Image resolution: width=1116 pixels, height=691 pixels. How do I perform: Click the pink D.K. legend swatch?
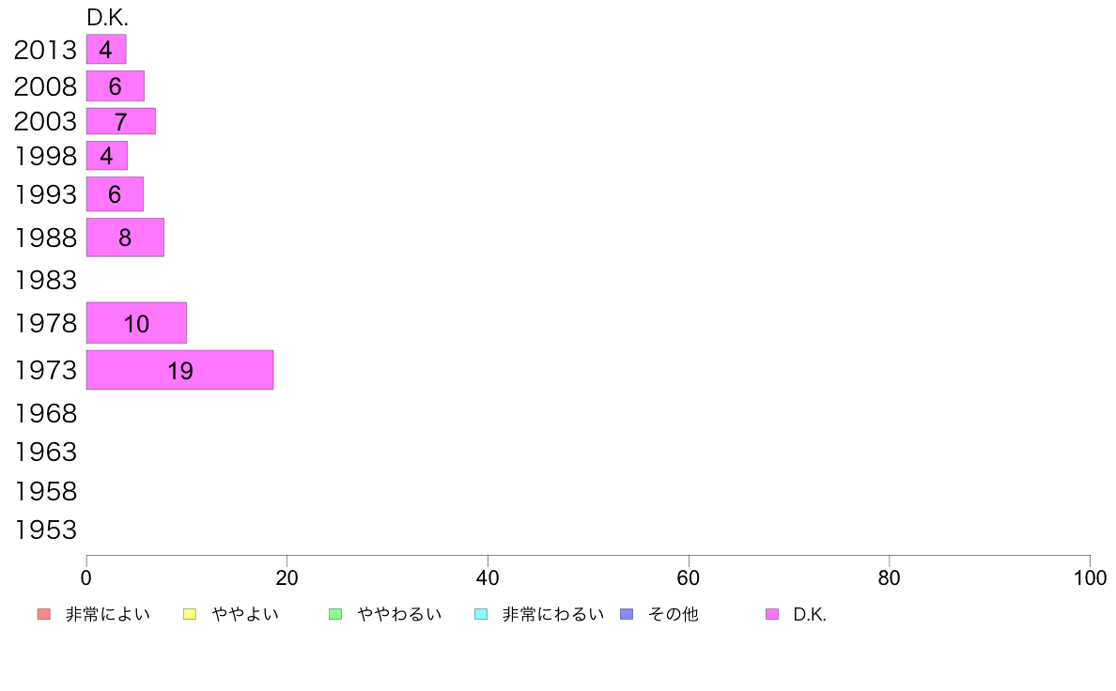pyautogui.click(x=771, y=614)
